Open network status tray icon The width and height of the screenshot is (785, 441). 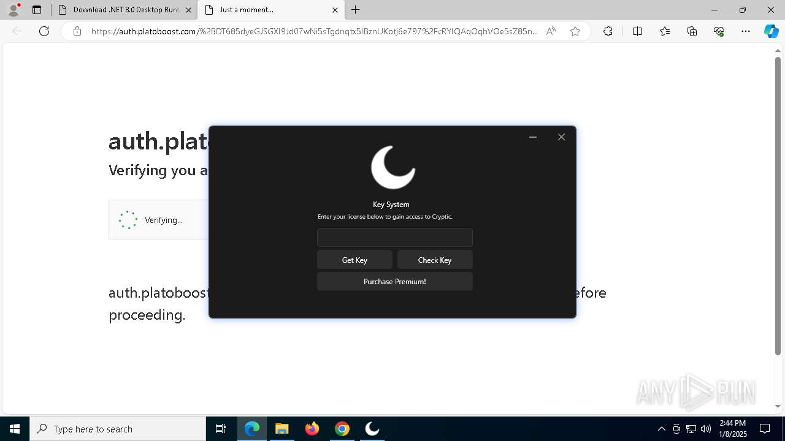click(691, 429)
